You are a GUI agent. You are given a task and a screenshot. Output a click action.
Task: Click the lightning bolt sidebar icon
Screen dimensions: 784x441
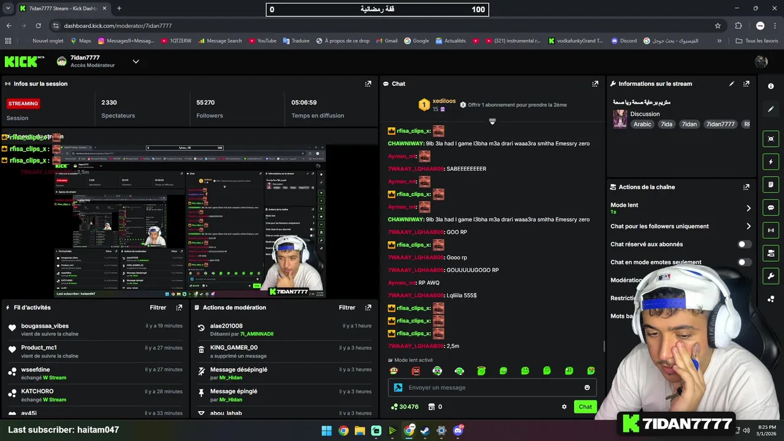click(x=771, y=162)
